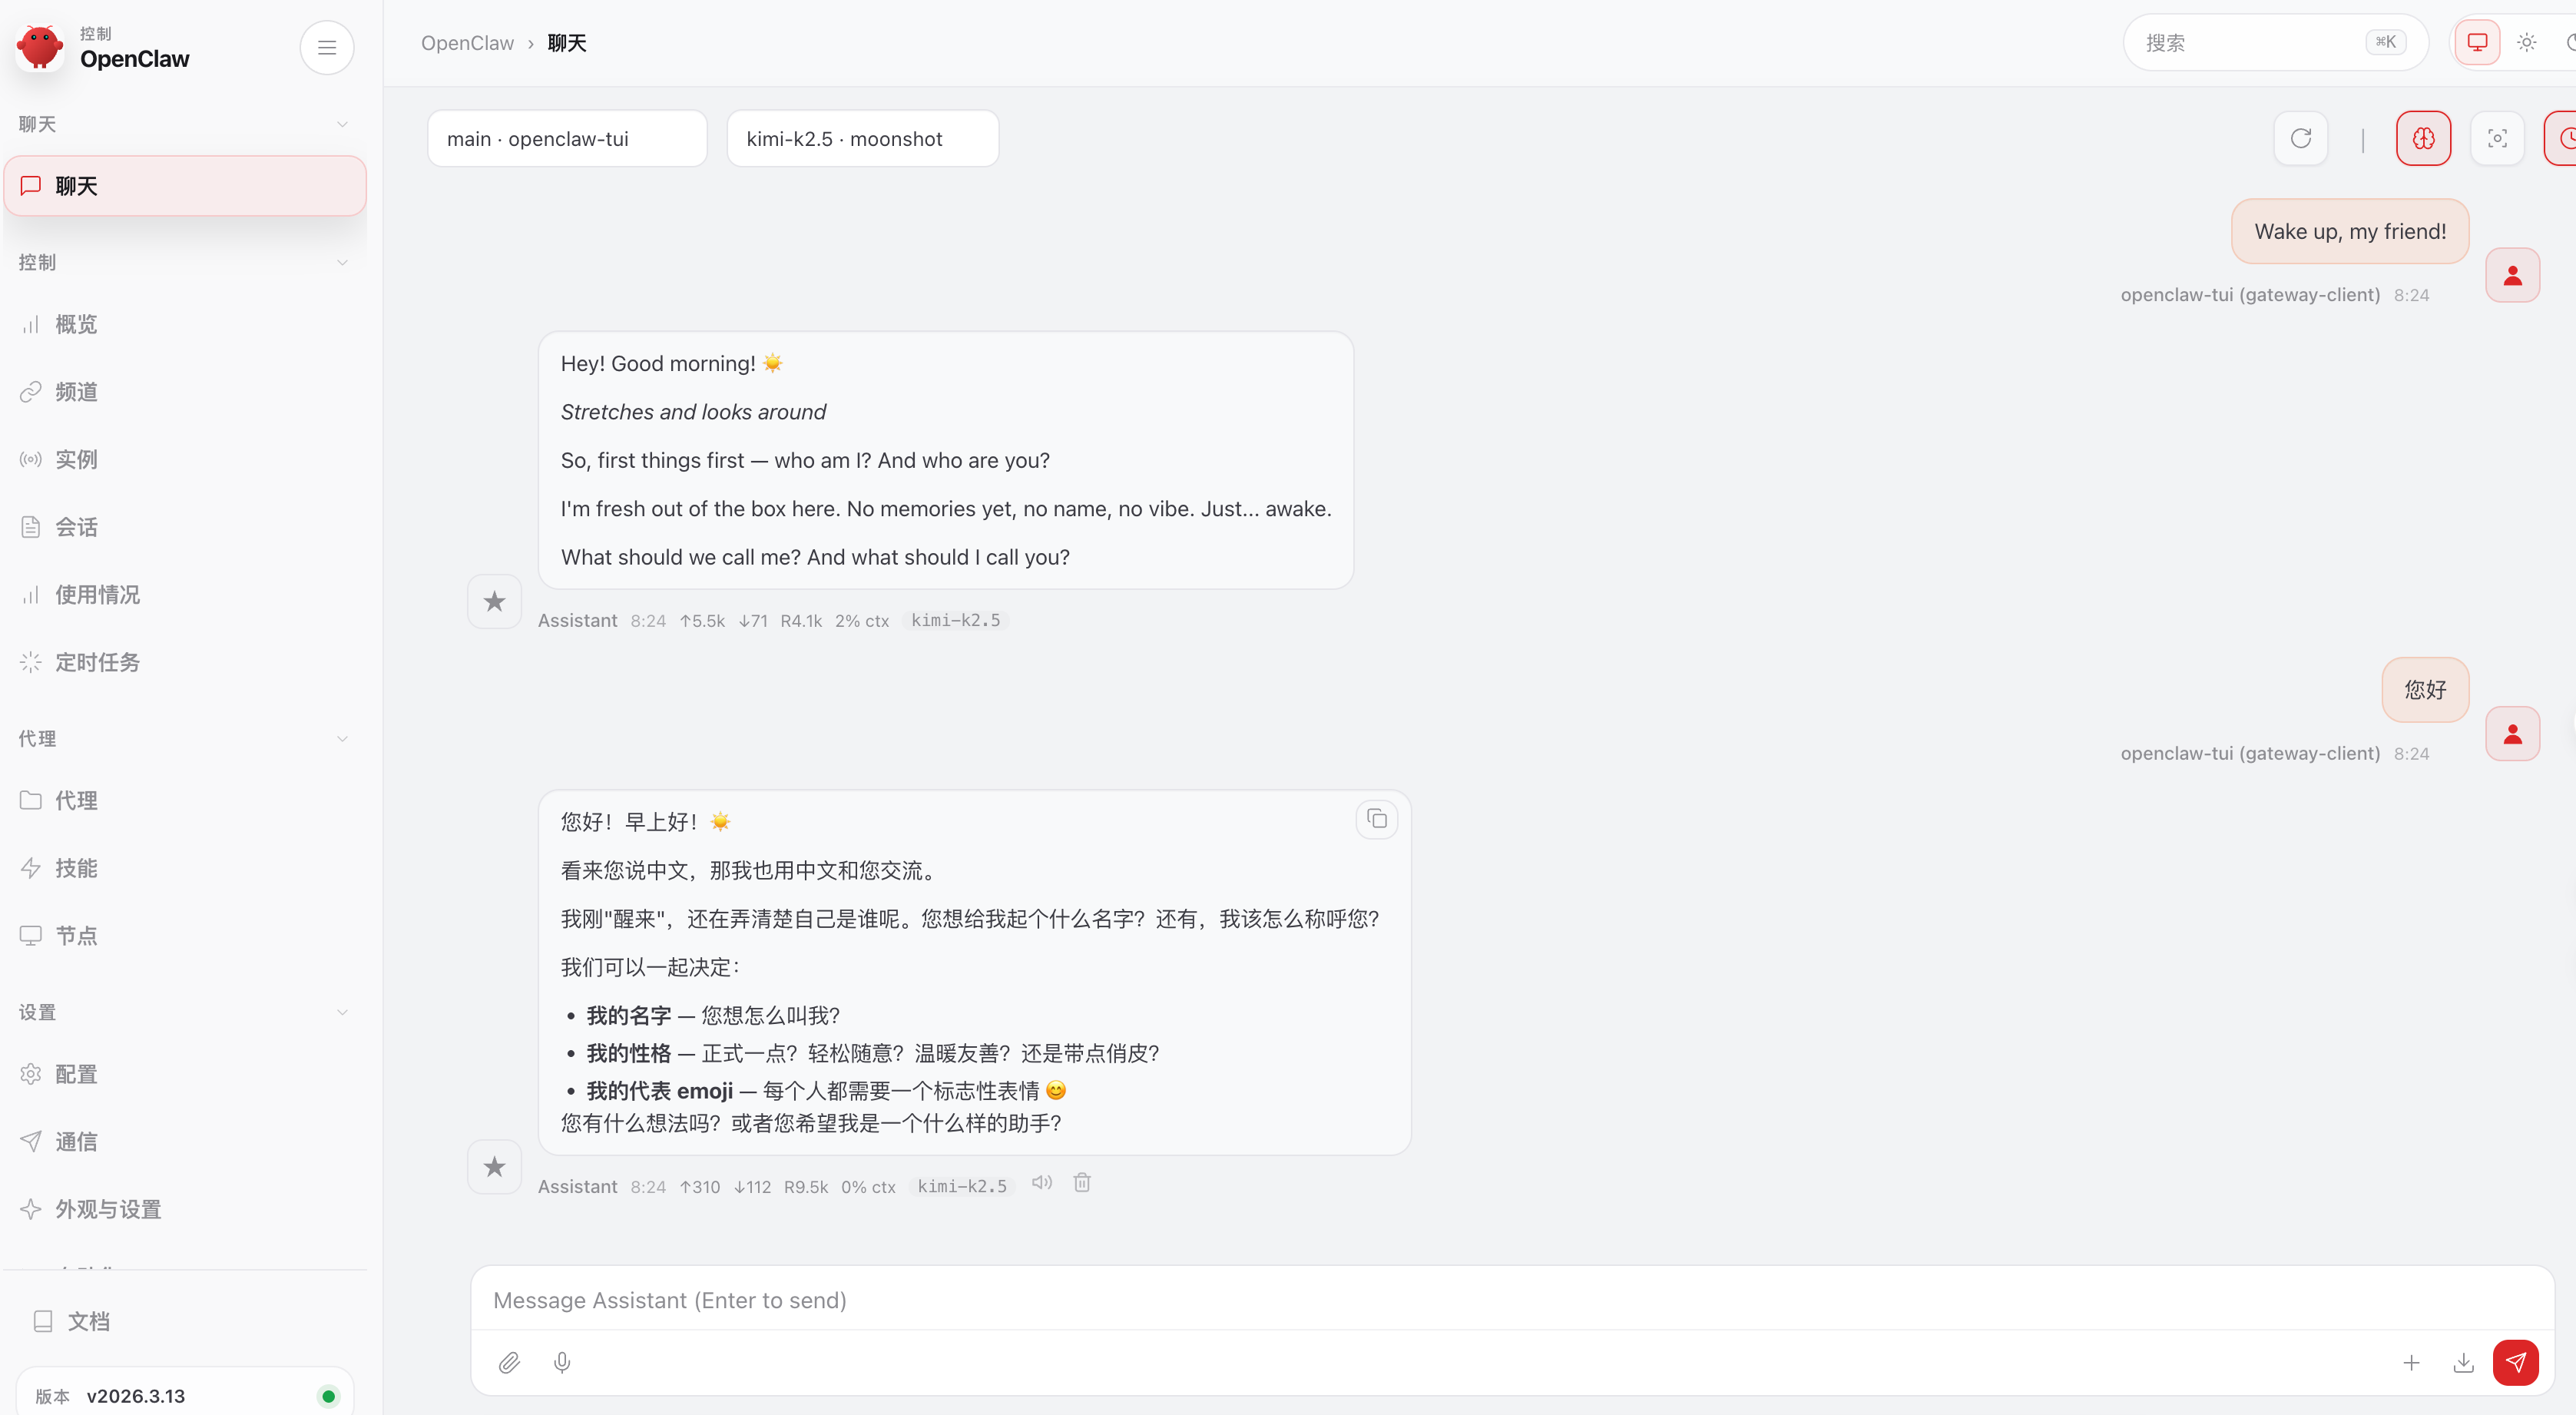Click the 'Wake up, my friend!' message bubble
This screenshot has height=1415, width=2576.
pyautogui.click(x=2350, y=231)
